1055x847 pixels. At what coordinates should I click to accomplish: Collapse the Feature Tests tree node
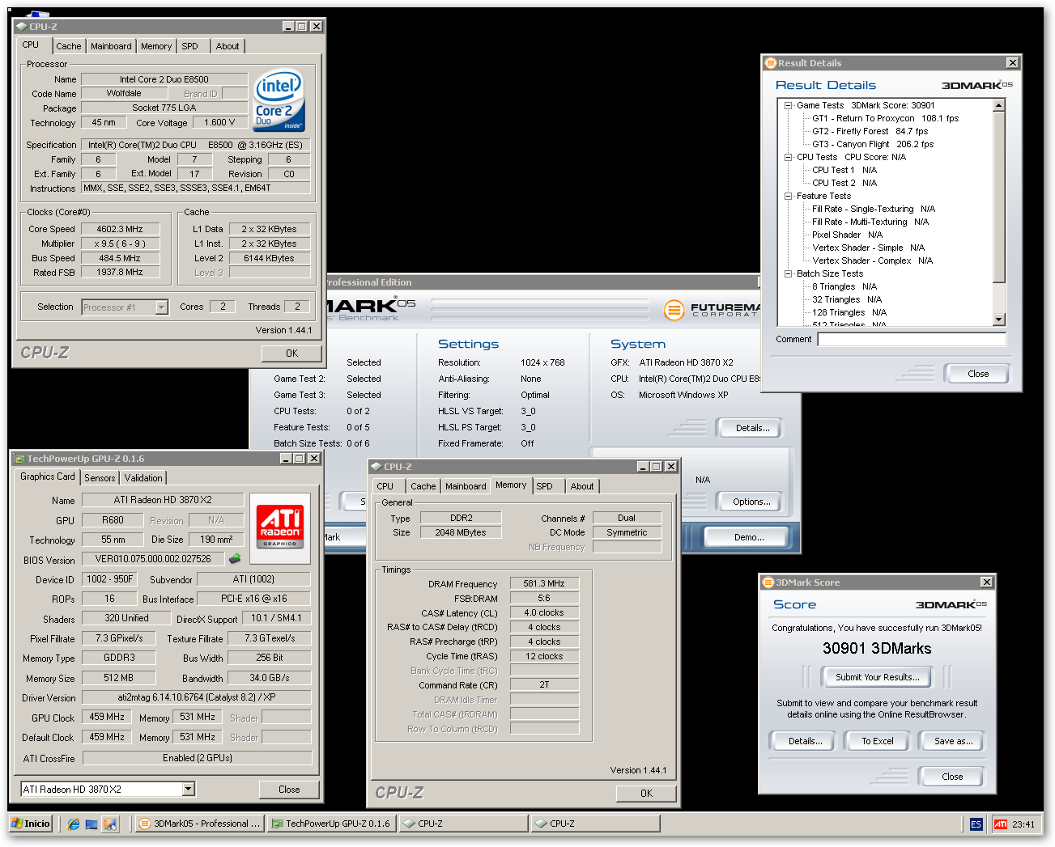tap(788, 196)
